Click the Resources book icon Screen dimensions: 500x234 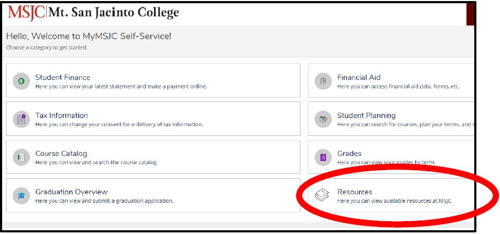click(322, 196)
